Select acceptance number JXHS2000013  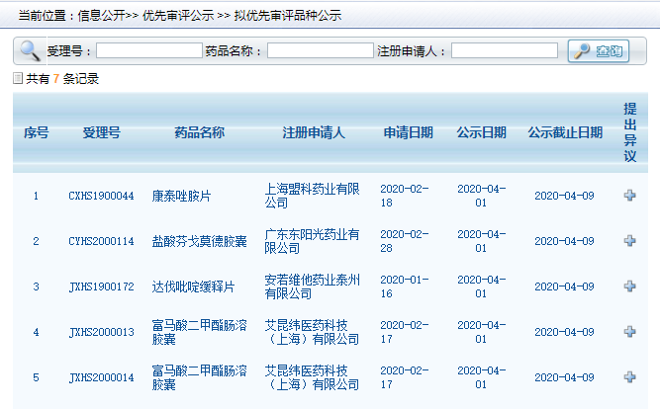point(102,332)
